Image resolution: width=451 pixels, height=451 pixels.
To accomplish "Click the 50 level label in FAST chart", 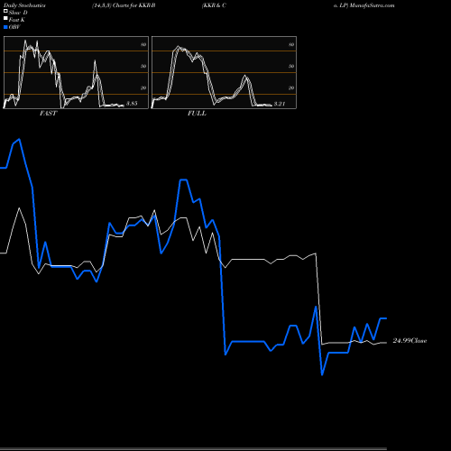I will tap(143, 67).
